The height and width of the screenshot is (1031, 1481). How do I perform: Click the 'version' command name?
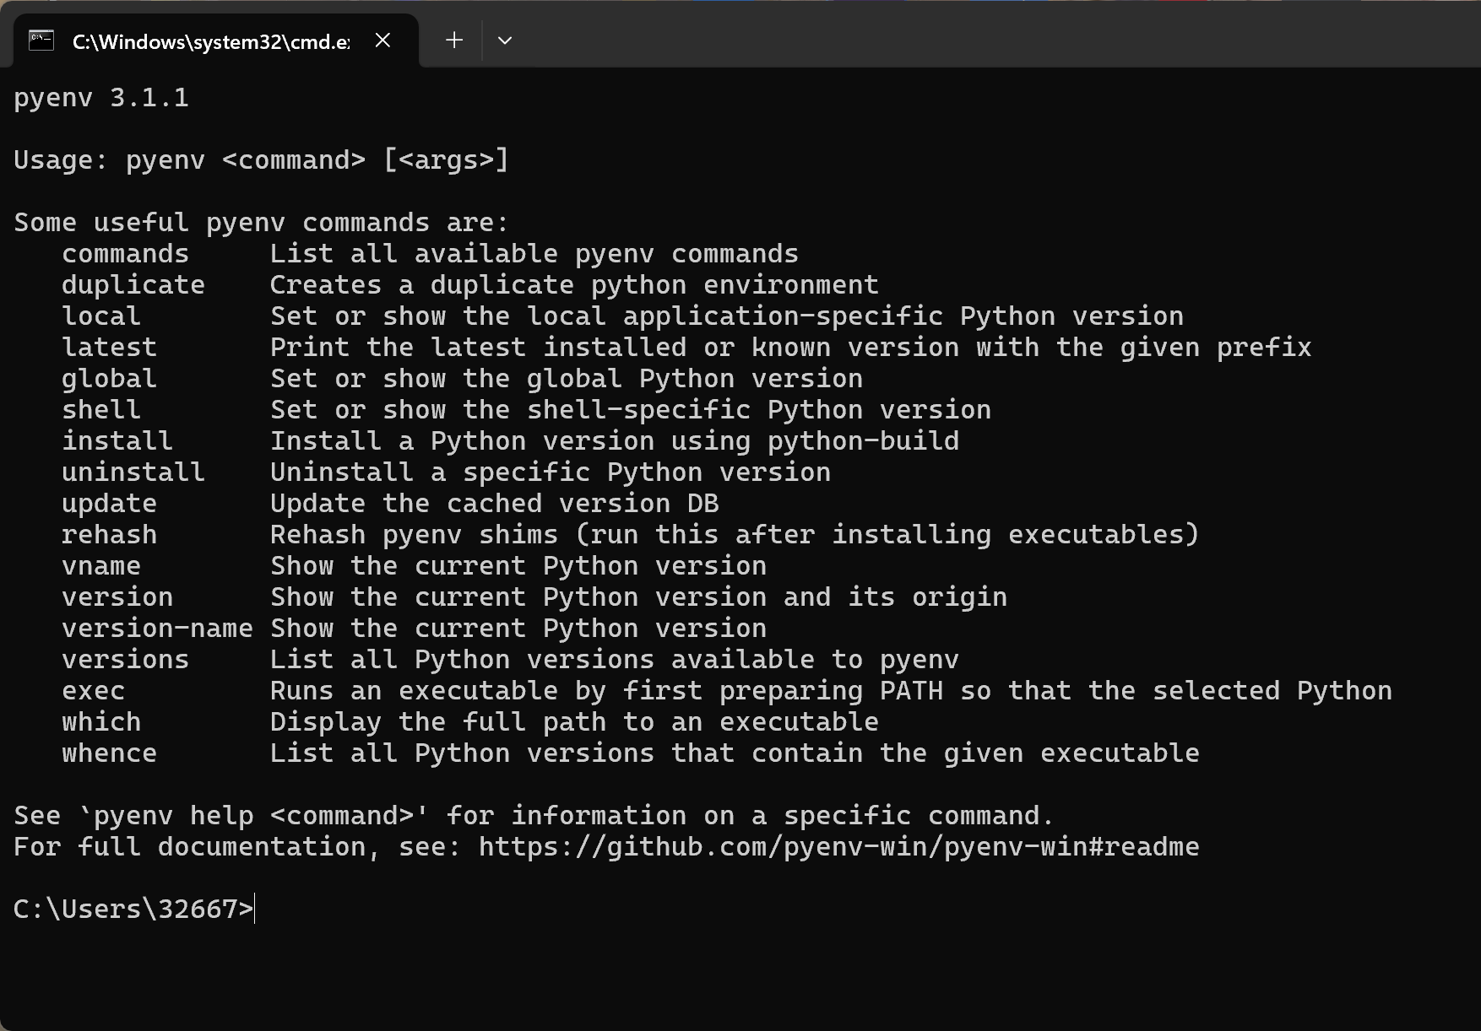pyautogui.click(x=117, y=597)
